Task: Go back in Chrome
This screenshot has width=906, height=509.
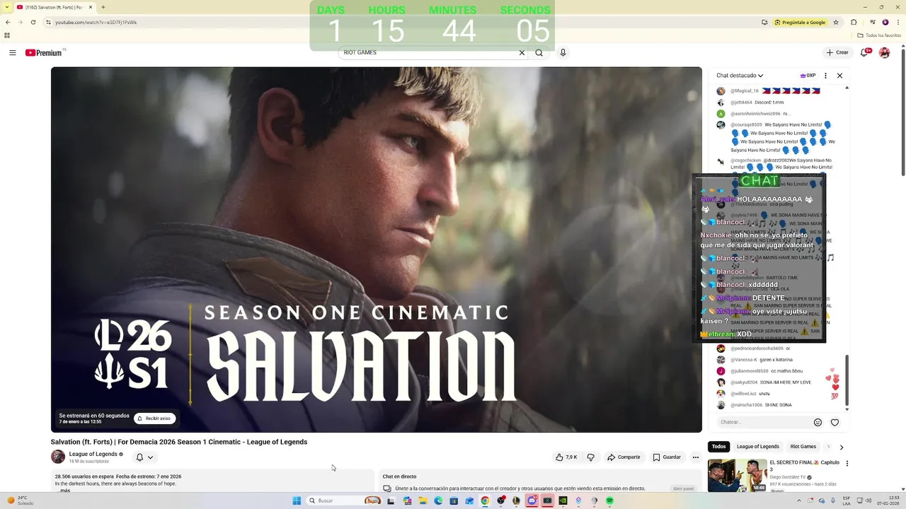Action: (x=6, y=22)
